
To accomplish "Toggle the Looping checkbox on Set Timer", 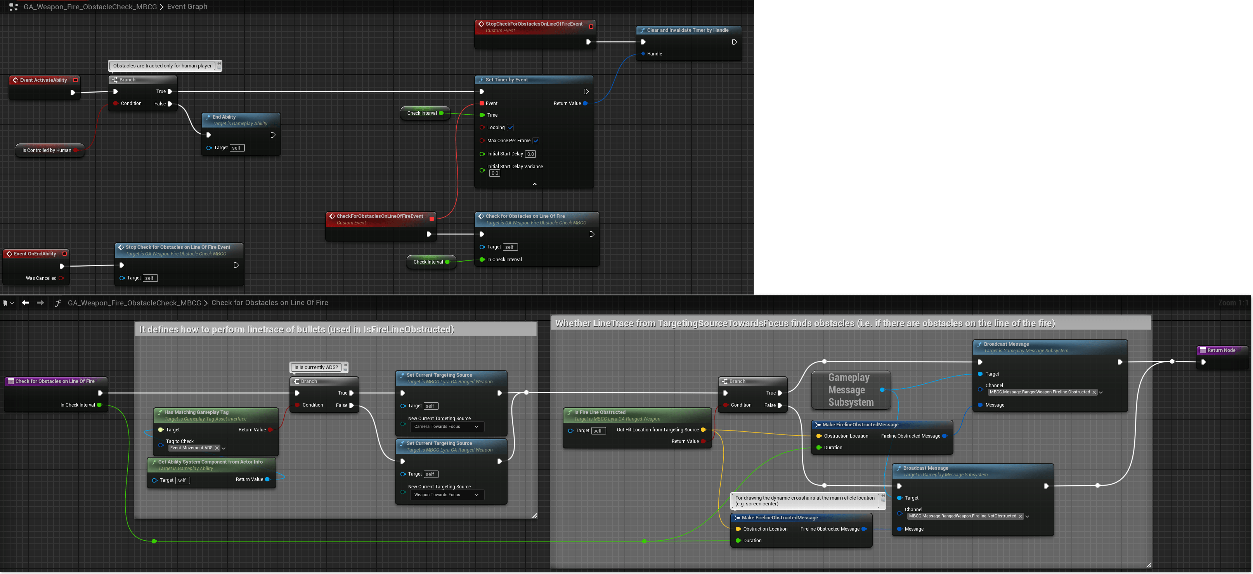I will pyautogui.click(x=510, y=128).
